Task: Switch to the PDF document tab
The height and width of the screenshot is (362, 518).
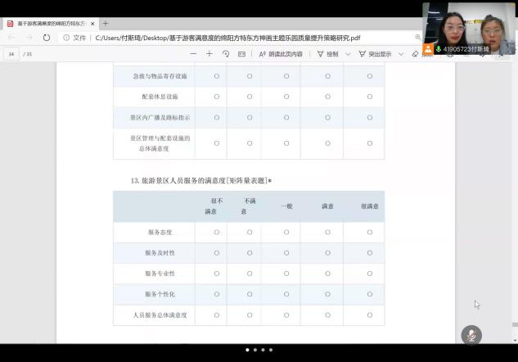Action: (x=52, y=24)
